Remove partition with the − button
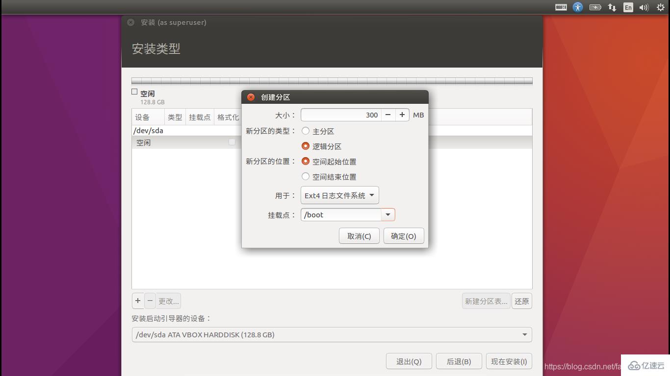Screen dimensions: 670x376 (150, 301)
